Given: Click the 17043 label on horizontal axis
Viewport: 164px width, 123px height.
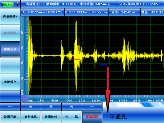Looking at the screenshot, I should pyautogui.click(x=123, y=100).
